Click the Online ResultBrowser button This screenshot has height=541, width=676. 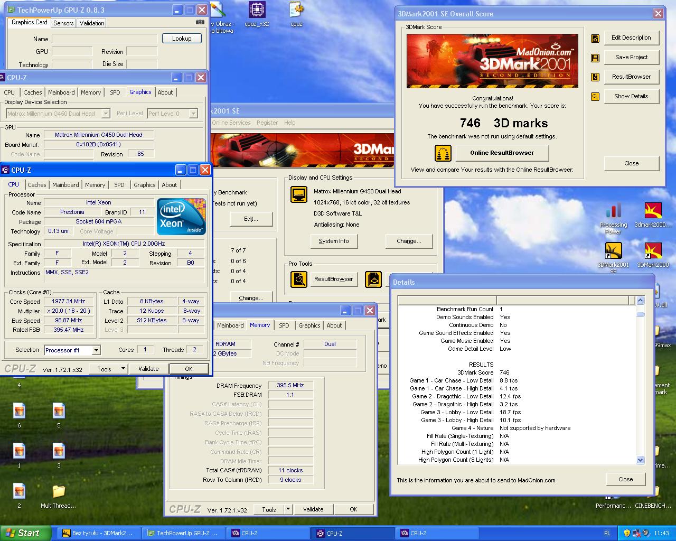tap(502, 153)
